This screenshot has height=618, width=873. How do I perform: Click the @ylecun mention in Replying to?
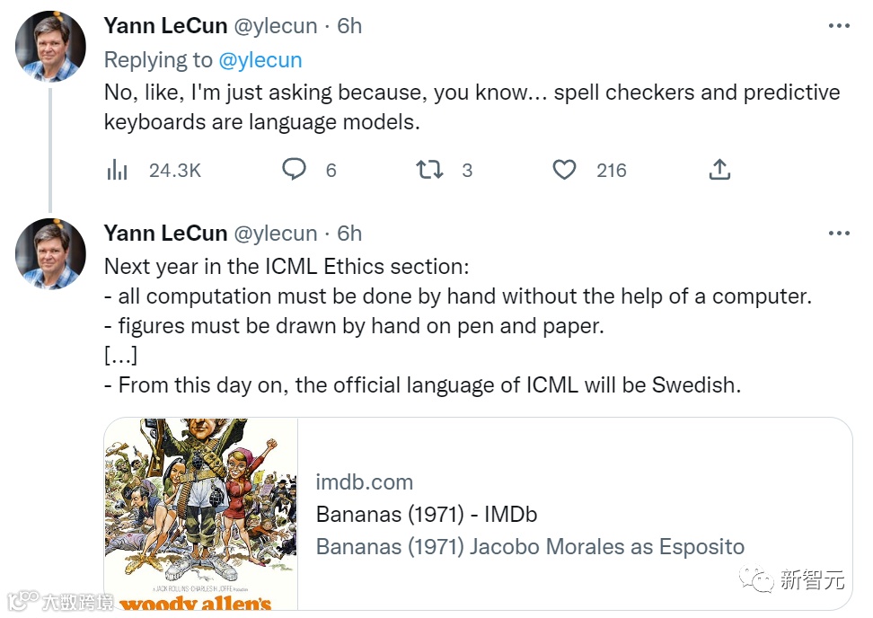tap(260, 60)
